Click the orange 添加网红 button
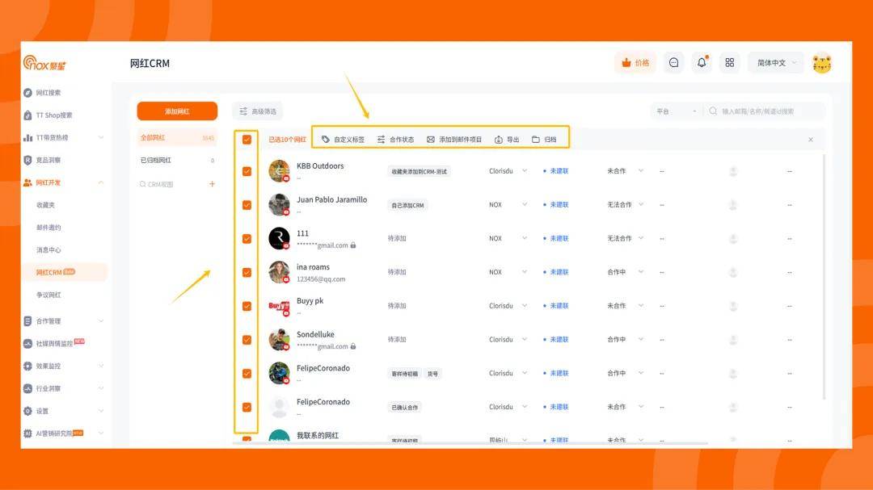This screenshot has width=873, height=490. click(177, 111)
